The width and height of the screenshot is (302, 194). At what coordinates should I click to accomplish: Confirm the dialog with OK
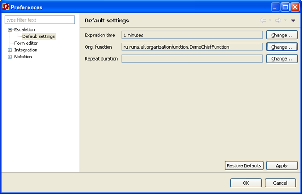click(246, 183)
